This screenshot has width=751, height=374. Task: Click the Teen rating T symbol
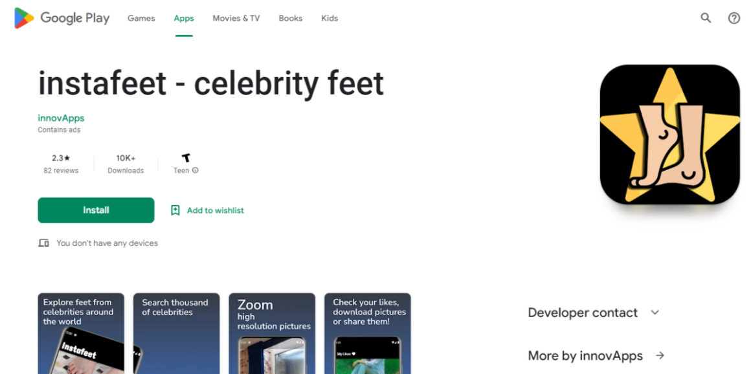pyautogui.click(x=186, y=157)
